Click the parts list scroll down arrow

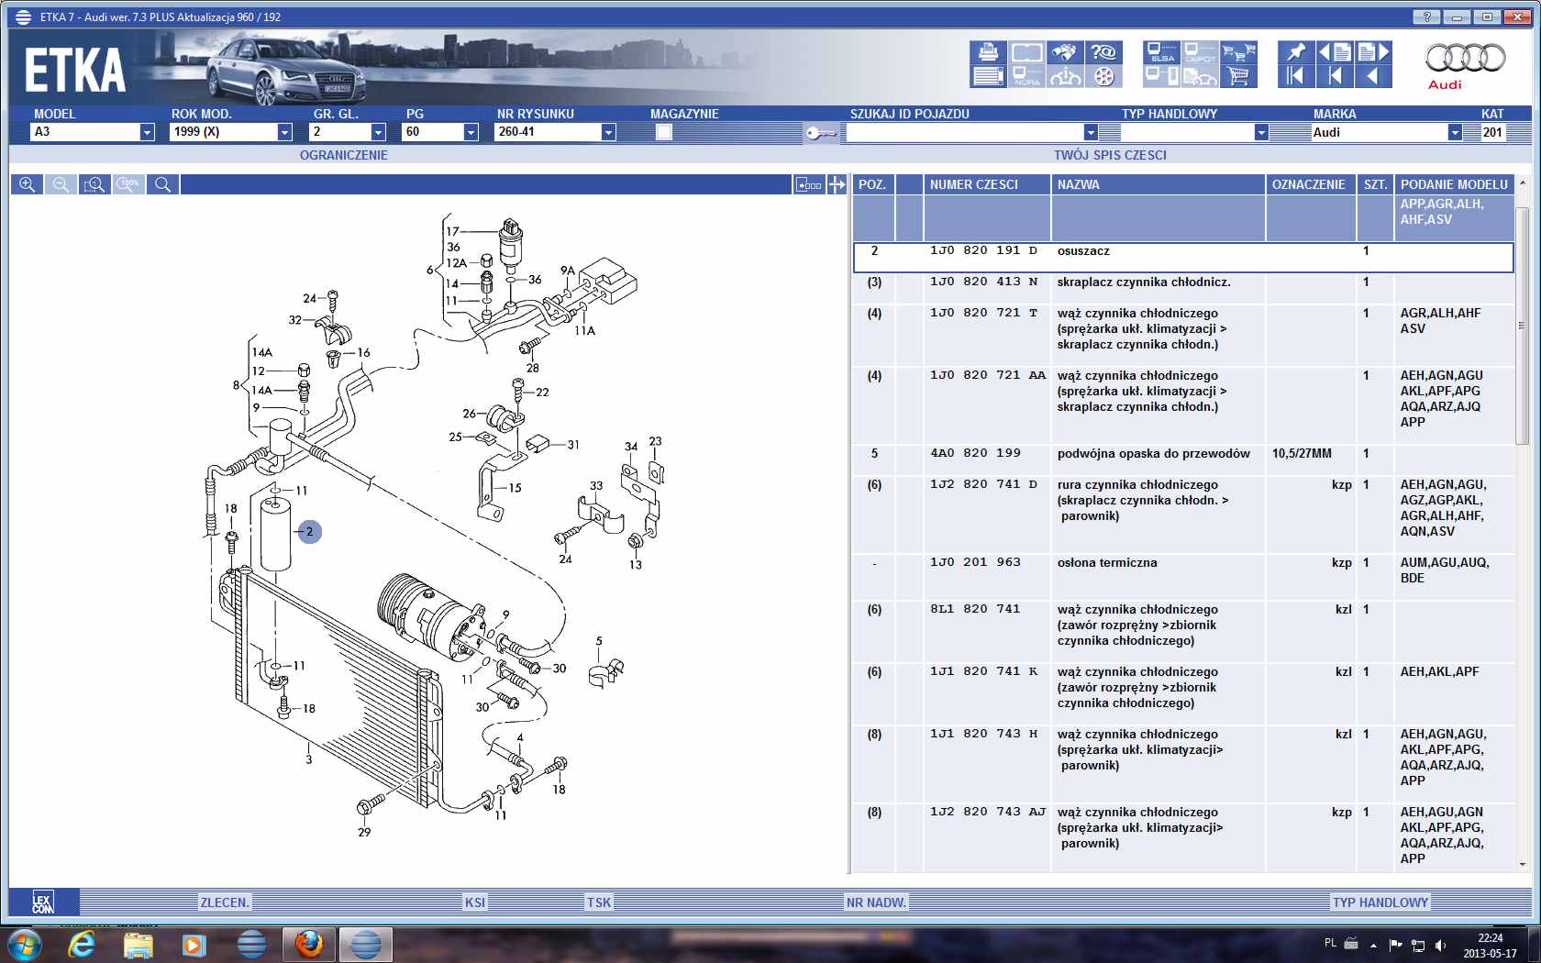coord(1523,864)
